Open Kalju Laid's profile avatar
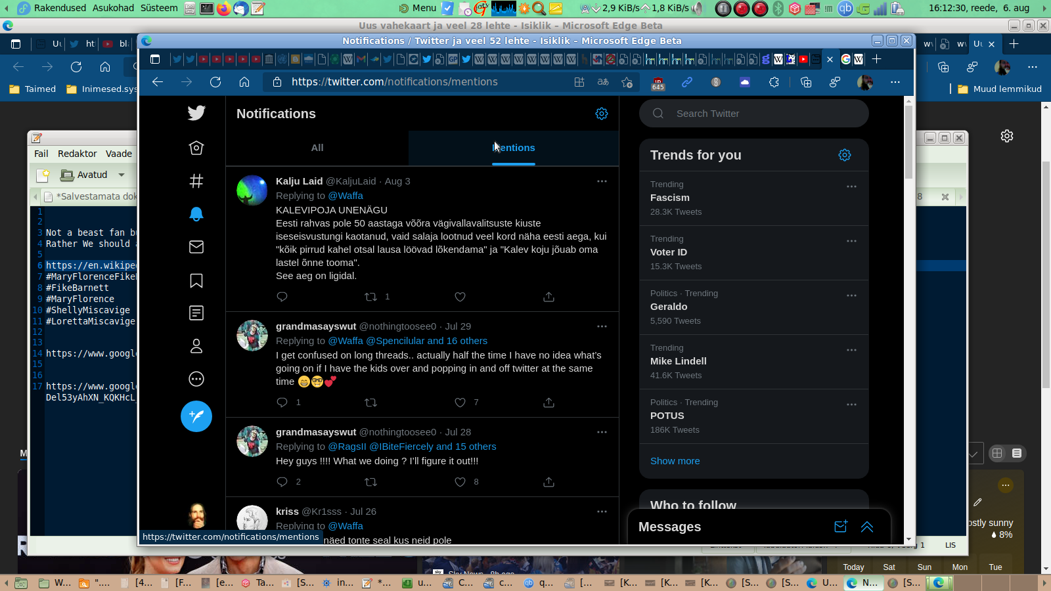Image resolution: width=1051 pixels, height=591 pixels. pyautogui.click(x=252, y=190)
